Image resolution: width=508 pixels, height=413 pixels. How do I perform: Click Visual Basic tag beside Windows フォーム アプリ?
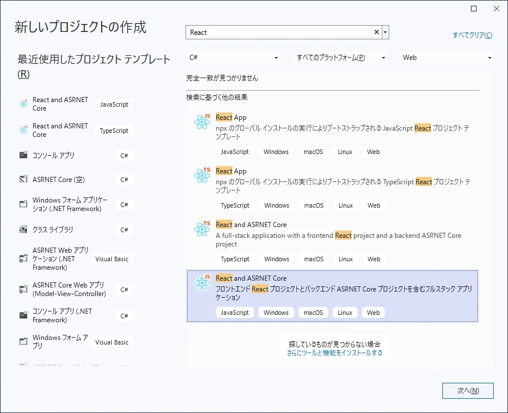pyautogui.click(x=112, y=342)
